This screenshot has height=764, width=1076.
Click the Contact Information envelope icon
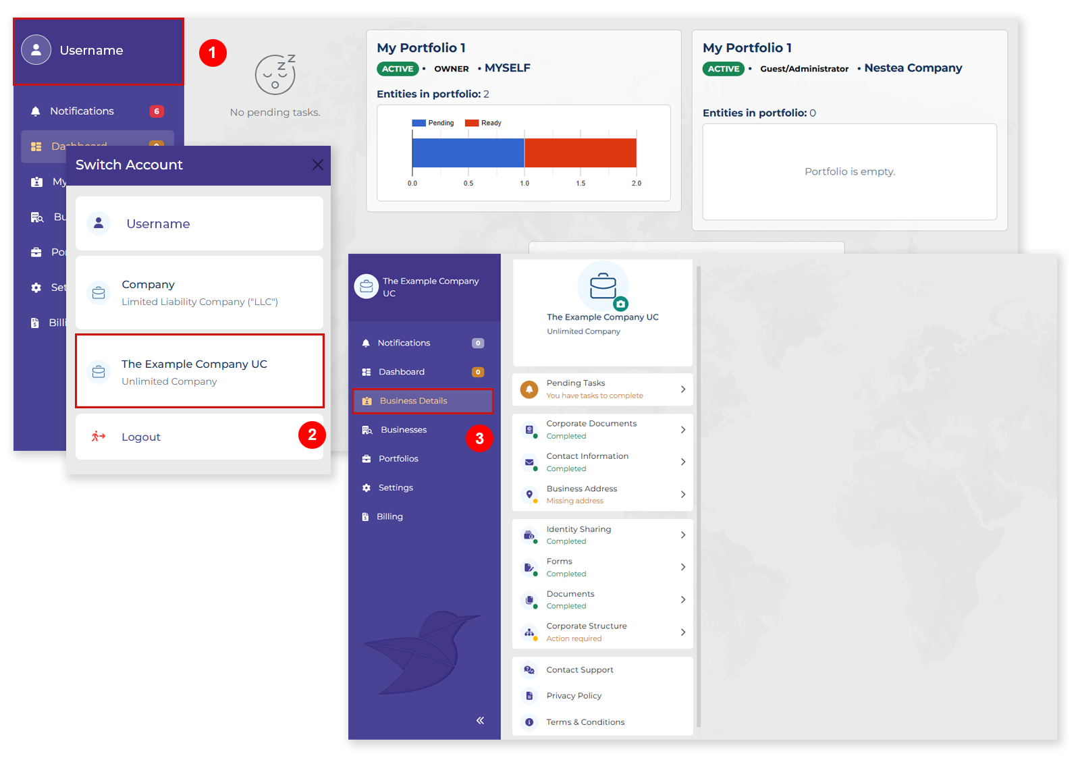tap(530, 462)
